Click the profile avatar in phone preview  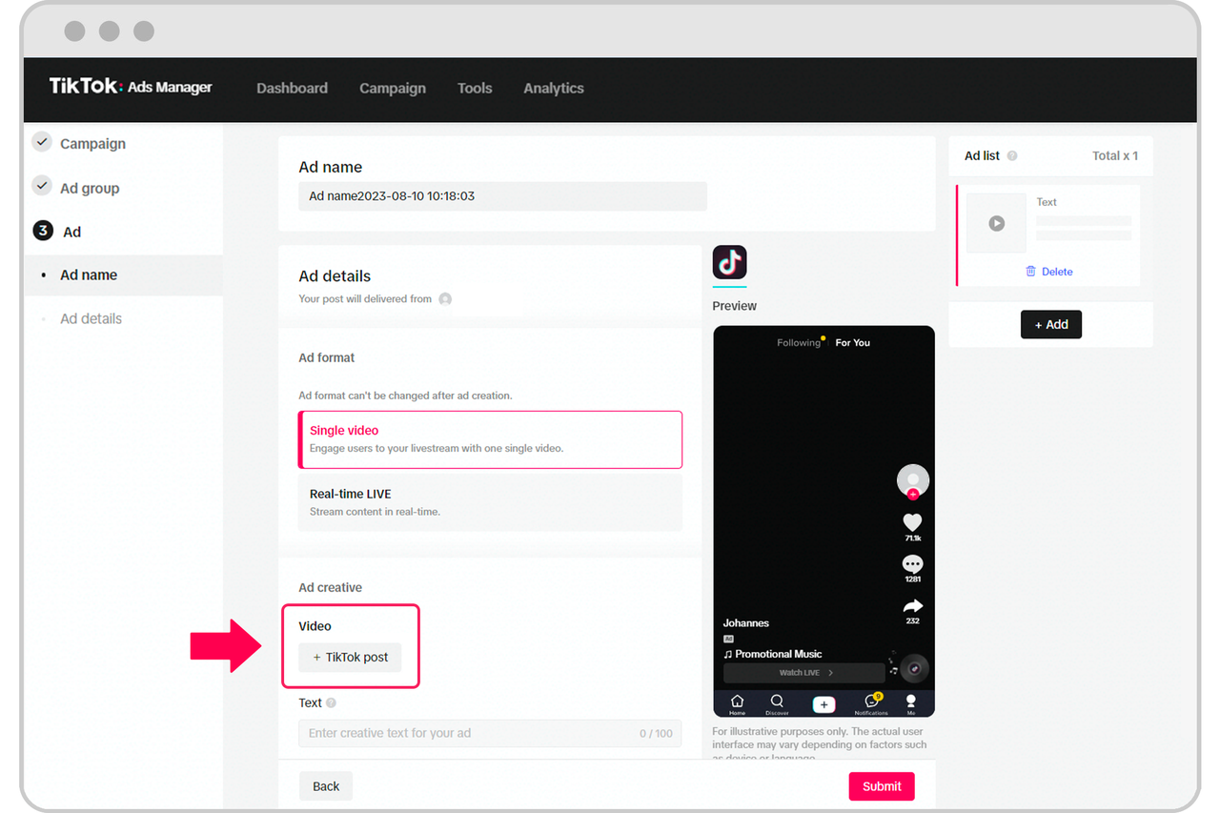click(x=913, y=480)
